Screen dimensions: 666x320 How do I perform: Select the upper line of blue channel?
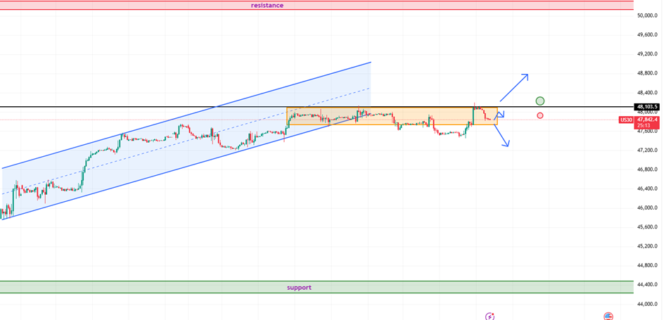pos(186,115)
